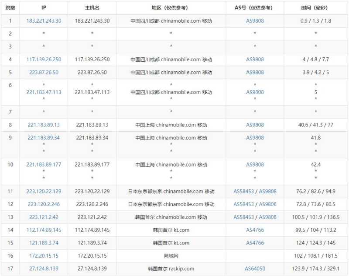This screenshot has width=349, height=276.
Task: Click the 中国上海 chinamobile.com region in hop 8
Action: 171,125
